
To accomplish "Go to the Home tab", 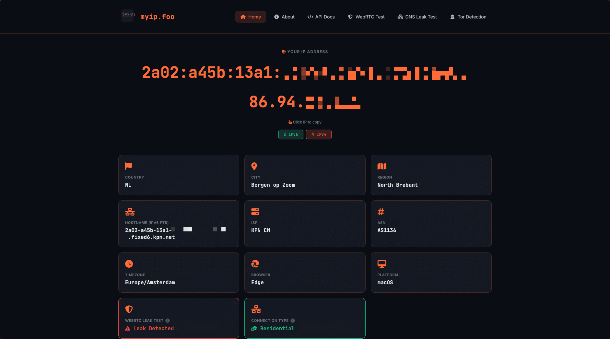I will pos(251,17).
